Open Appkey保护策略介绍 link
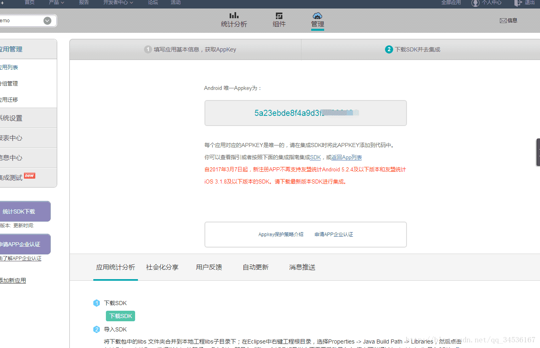540x348 pixels. coord(281,235)
